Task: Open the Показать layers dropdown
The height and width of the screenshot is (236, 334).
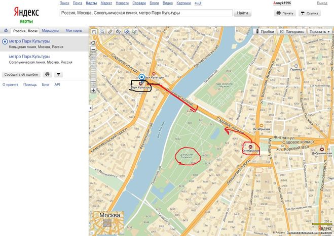Action: [319, 32]
